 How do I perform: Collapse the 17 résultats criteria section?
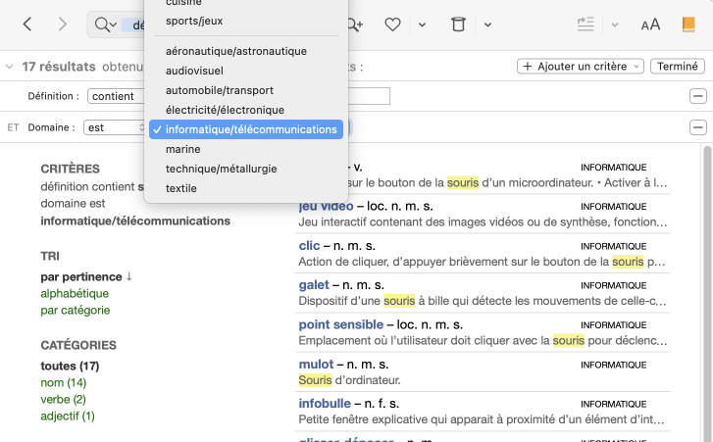point(10,67)
